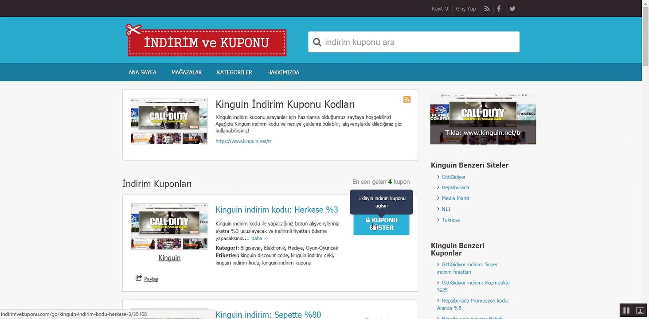Open the https://www.kinguin.net/tr link

243,141
